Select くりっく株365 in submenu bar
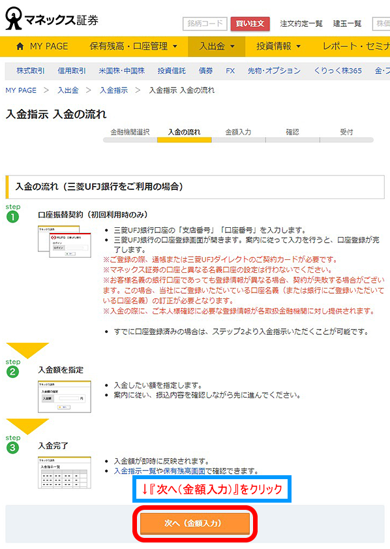The height and width of the screenshot is (549, 390). pyautogui.click(x=338, y=71)
